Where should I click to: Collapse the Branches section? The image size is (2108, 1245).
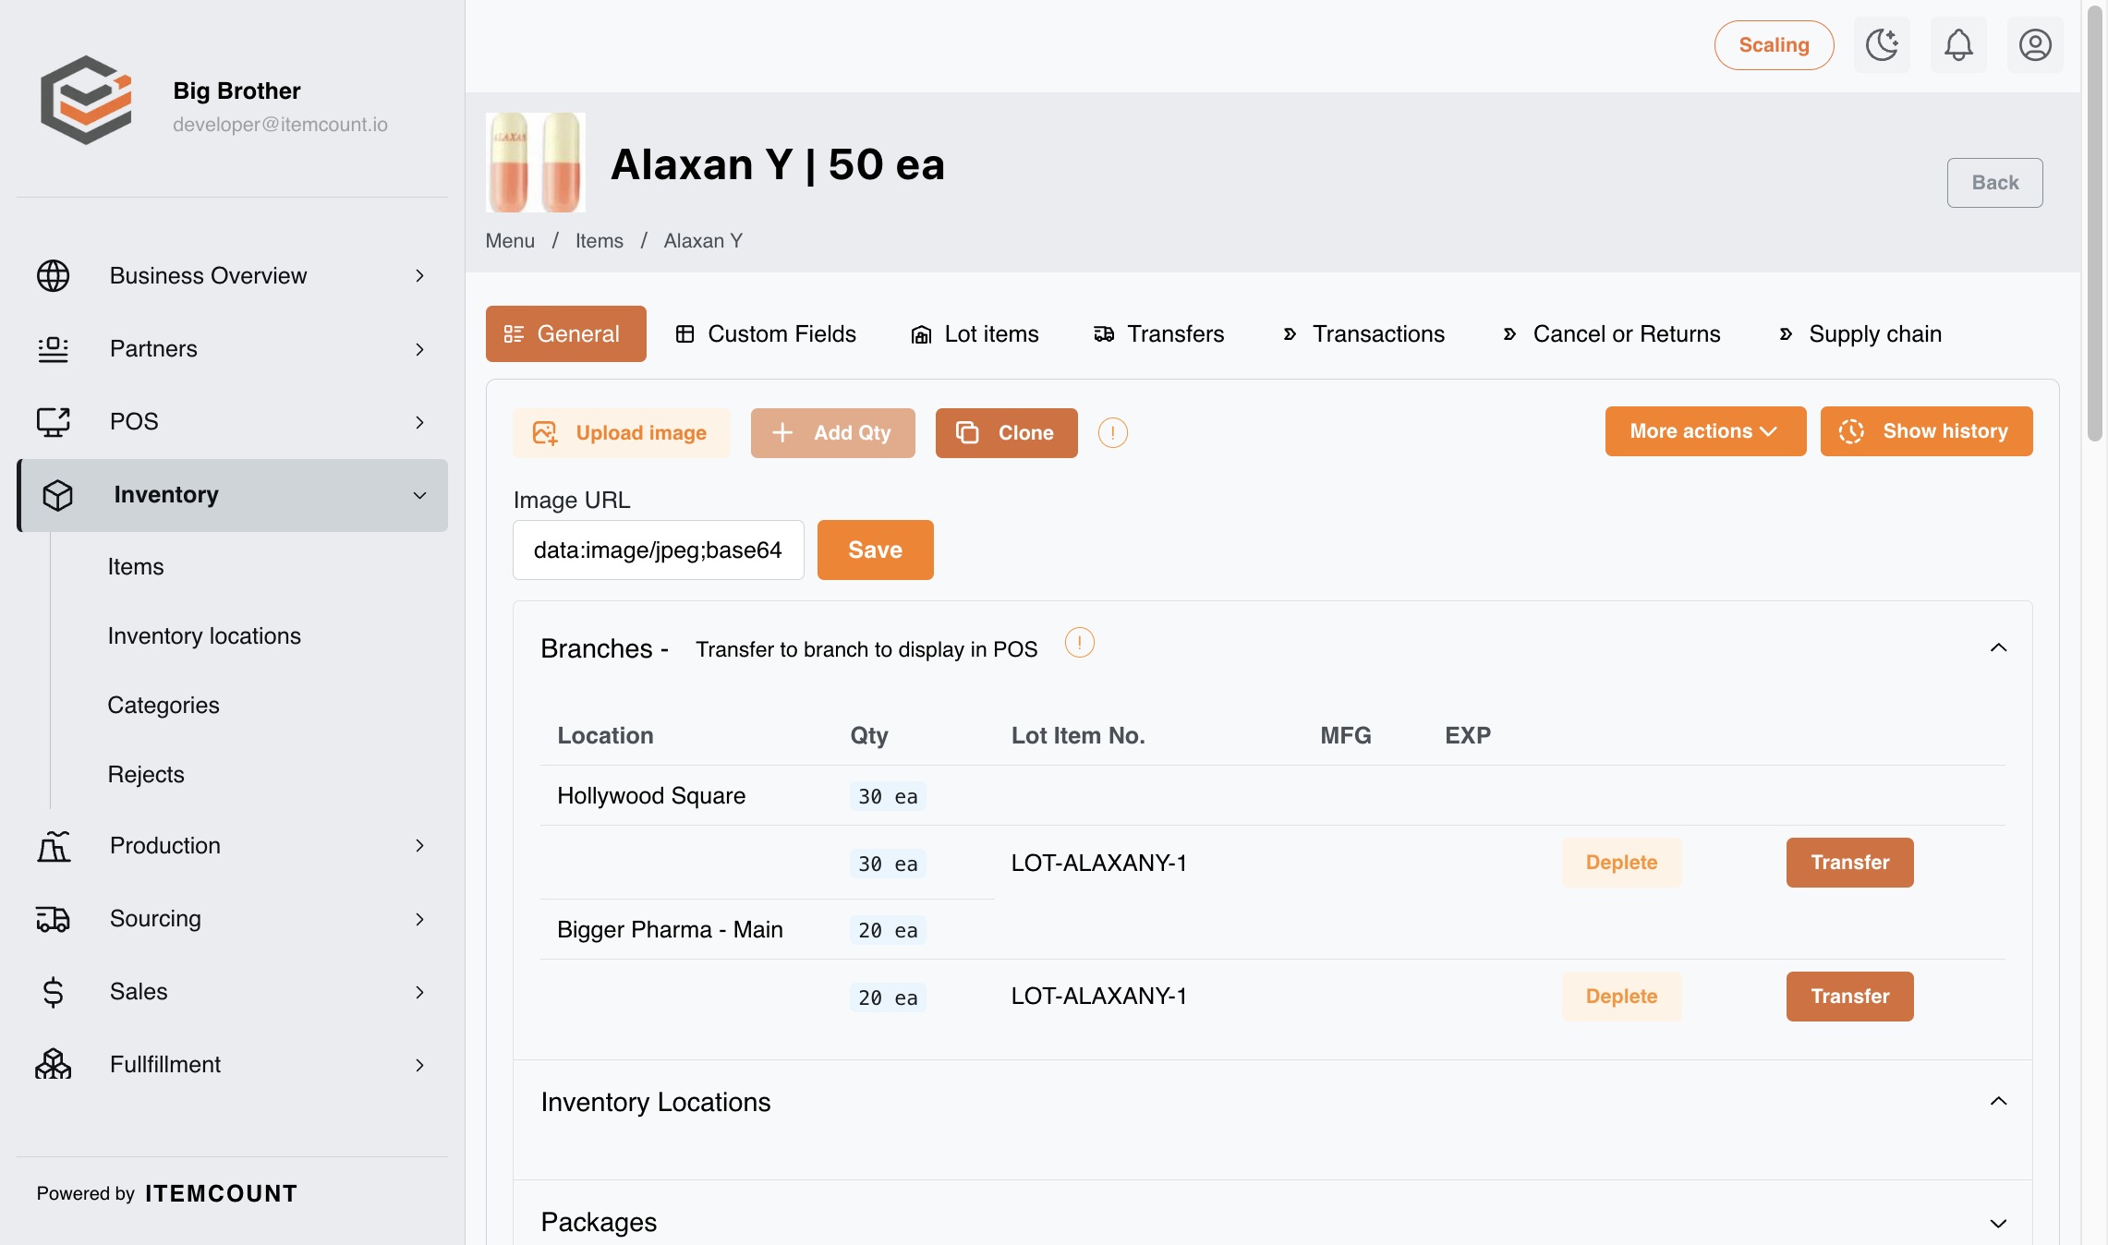point(1998,647)
